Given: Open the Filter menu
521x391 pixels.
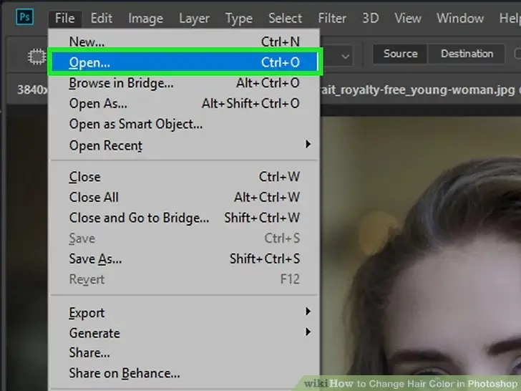Looking at the screenshot, I should (332, 18).
